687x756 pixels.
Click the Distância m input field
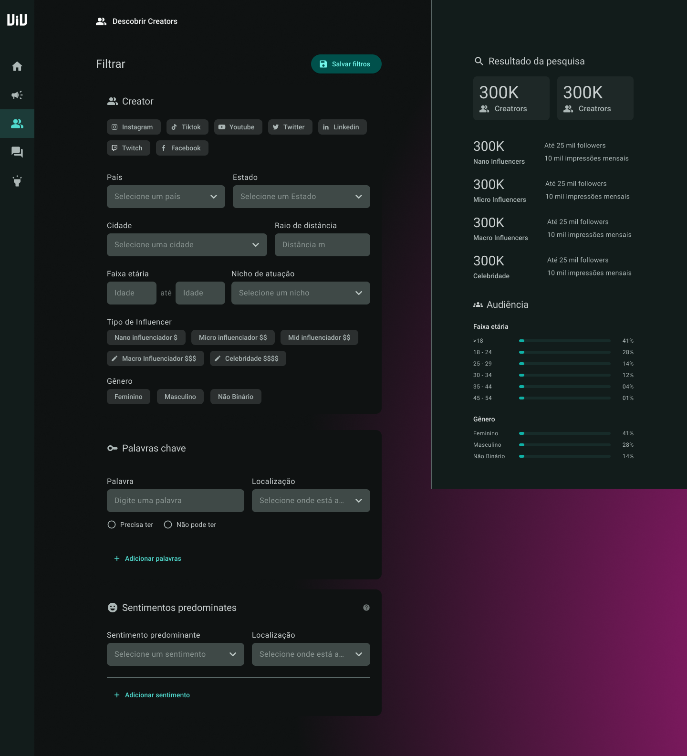tap(323, 245)
